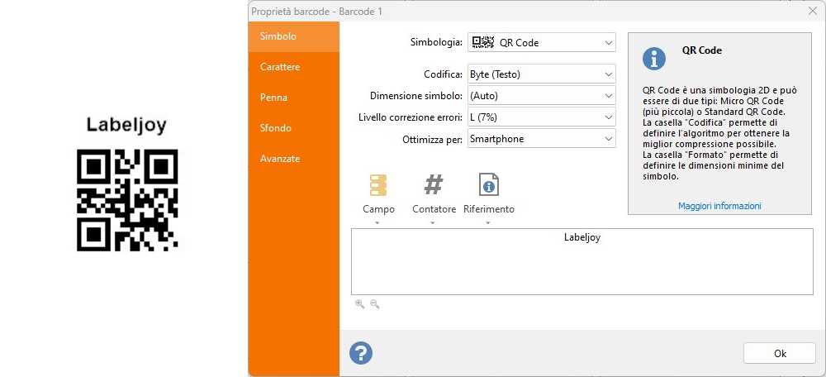Open the Maggiori informazioni link

pyautogui.click(x=719, y=206)
